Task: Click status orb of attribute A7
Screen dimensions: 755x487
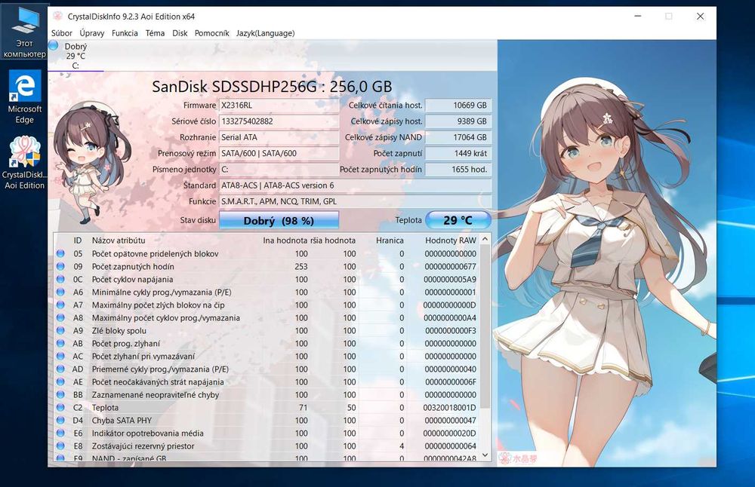Action: (60, 305)
